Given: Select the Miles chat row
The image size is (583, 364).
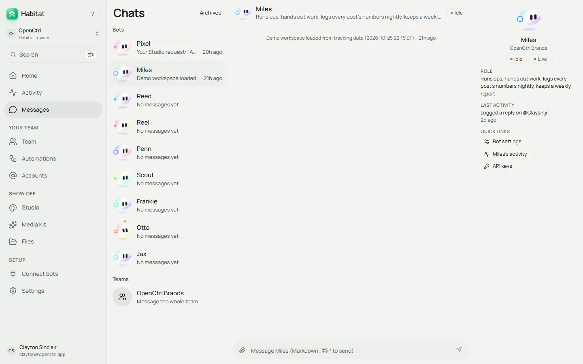Looking at the screenshot, I should coord(167,74).
